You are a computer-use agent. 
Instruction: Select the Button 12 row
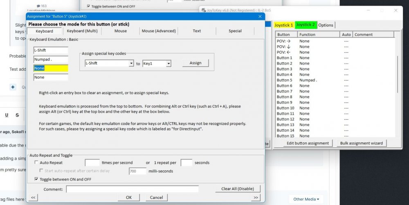click(335, 119)
